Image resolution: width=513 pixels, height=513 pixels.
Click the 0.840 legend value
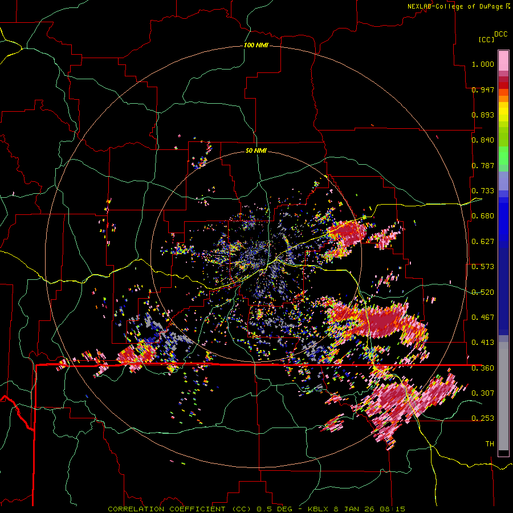click(x=483, y=140)
